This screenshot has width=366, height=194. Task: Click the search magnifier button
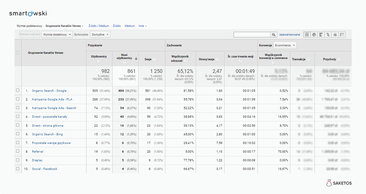(274, 35)
